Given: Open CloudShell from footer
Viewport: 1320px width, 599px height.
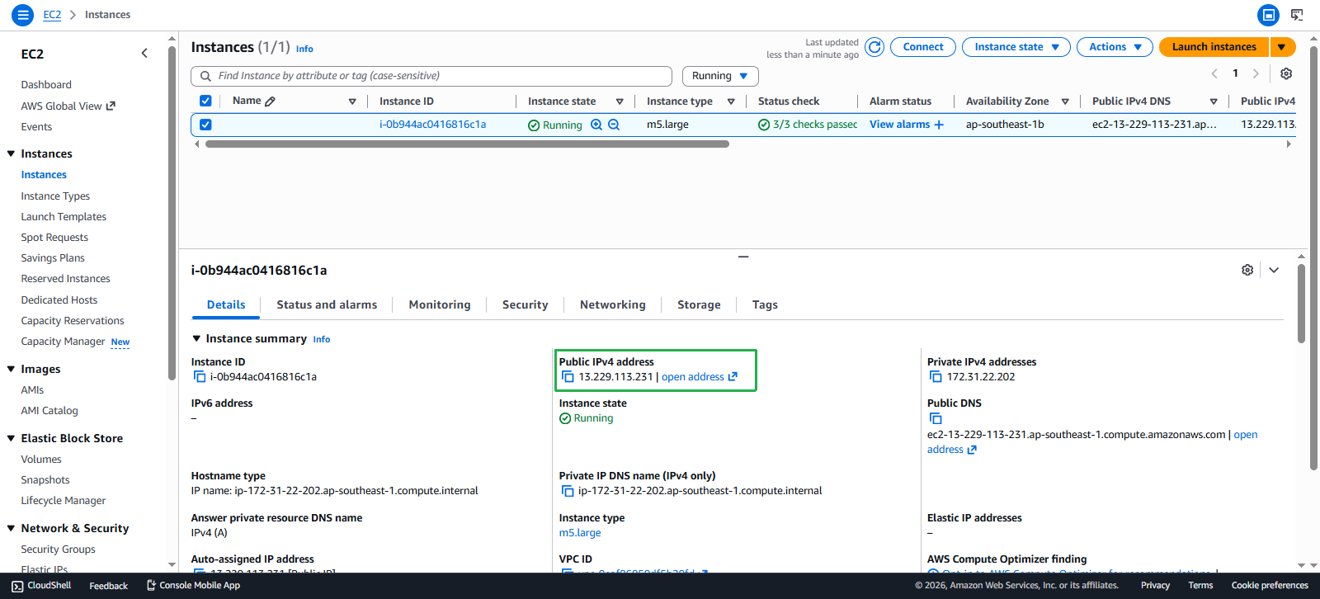Looking at the screenshot, I should coord(41,586).
